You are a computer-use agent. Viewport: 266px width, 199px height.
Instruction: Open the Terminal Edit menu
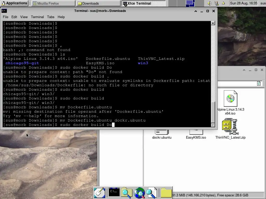click(x=14, y=17)
